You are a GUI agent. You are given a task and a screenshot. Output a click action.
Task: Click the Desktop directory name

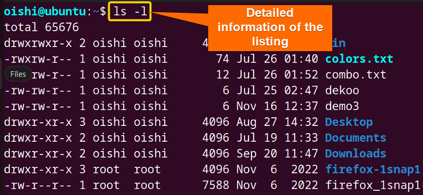349,122
